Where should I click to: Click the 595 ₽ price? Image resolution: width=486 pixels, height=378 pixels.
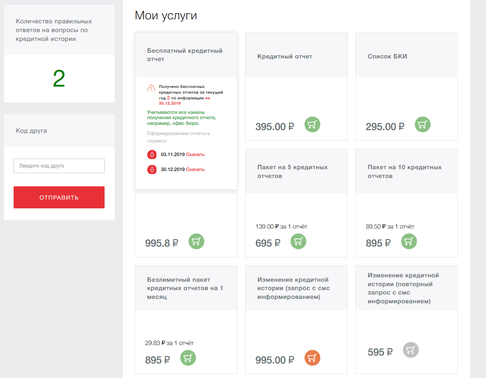(380, 352)
